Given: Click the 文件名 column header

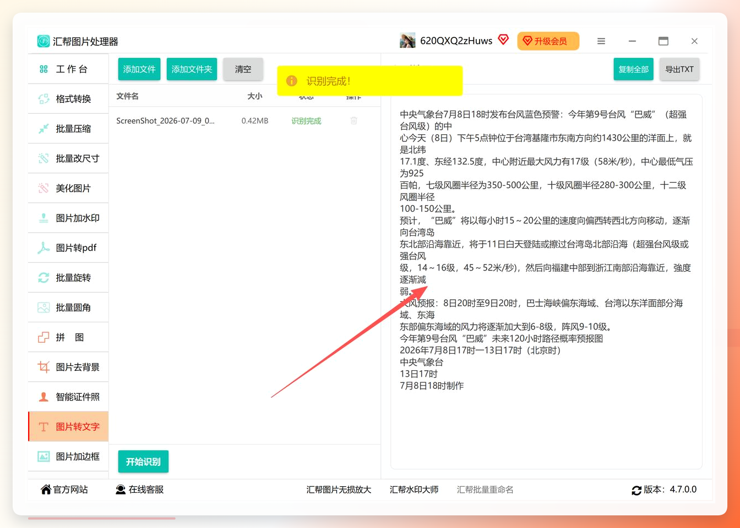Looking at the screenshot, I should tap(127, 96).
